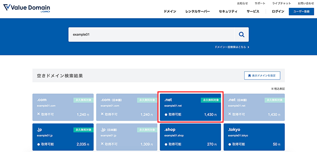Click bookmark icon in 表示ドメインを指定 button
Screen dimensions: 317x152
[249, 76]
